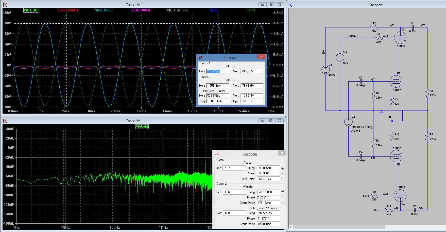Viewport: 446px width, 232px height.
Task: Select the Cursor 1 Group Delay radio button
Action: click(x=283, y=179)
